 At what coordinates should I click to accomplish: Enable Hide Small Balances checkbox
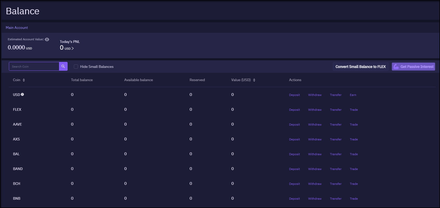[76, 67]
